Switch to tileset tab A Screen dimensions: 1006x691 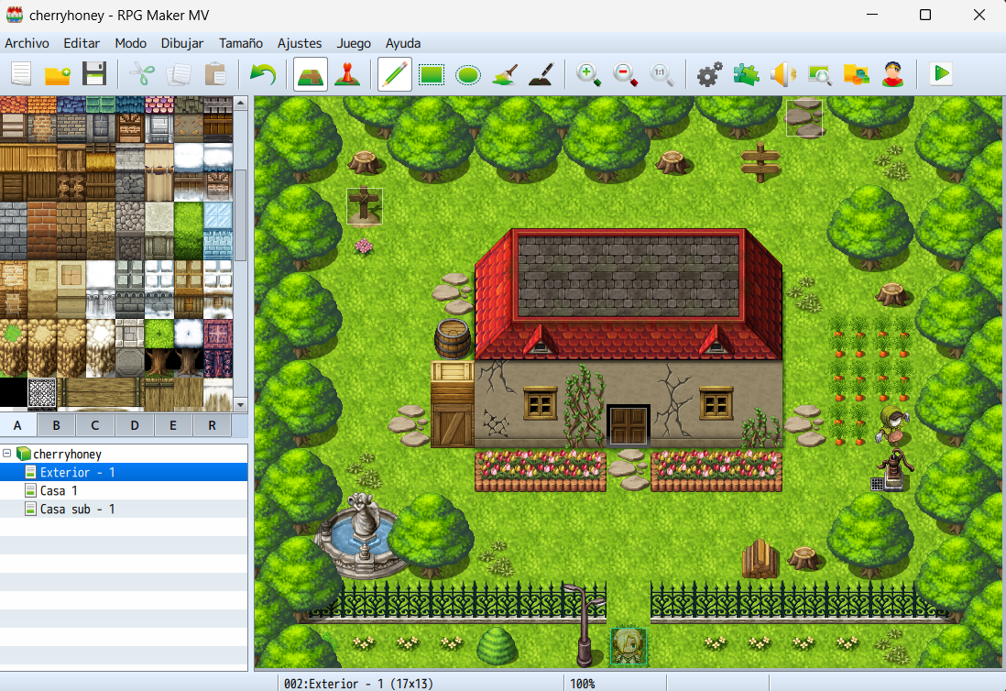pyautogui.click(x=18, y=425)
